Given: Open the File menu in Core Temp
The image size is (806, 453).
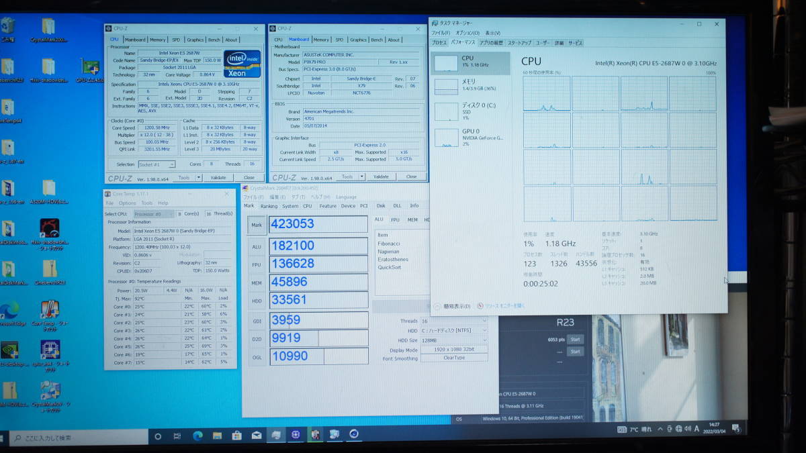Looking at the screenshot, I should 110,203.
